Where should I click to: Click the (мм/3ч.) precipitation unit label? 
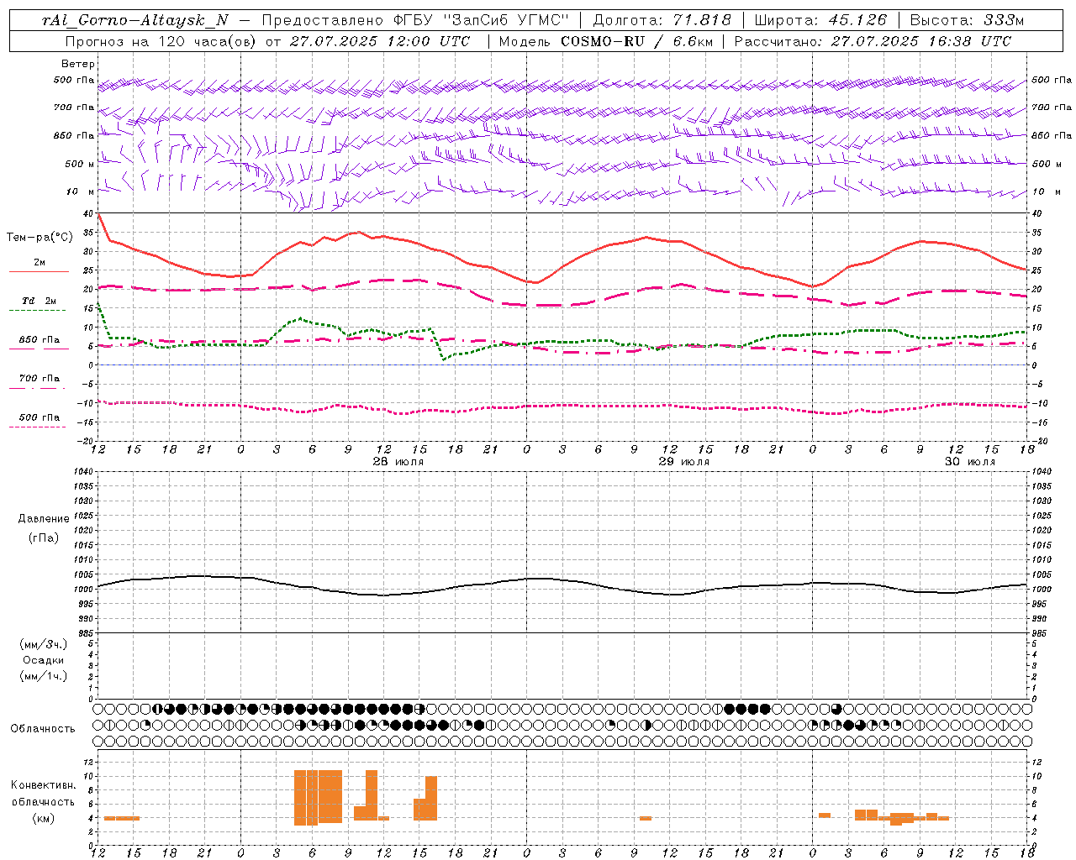pos(44,644)
